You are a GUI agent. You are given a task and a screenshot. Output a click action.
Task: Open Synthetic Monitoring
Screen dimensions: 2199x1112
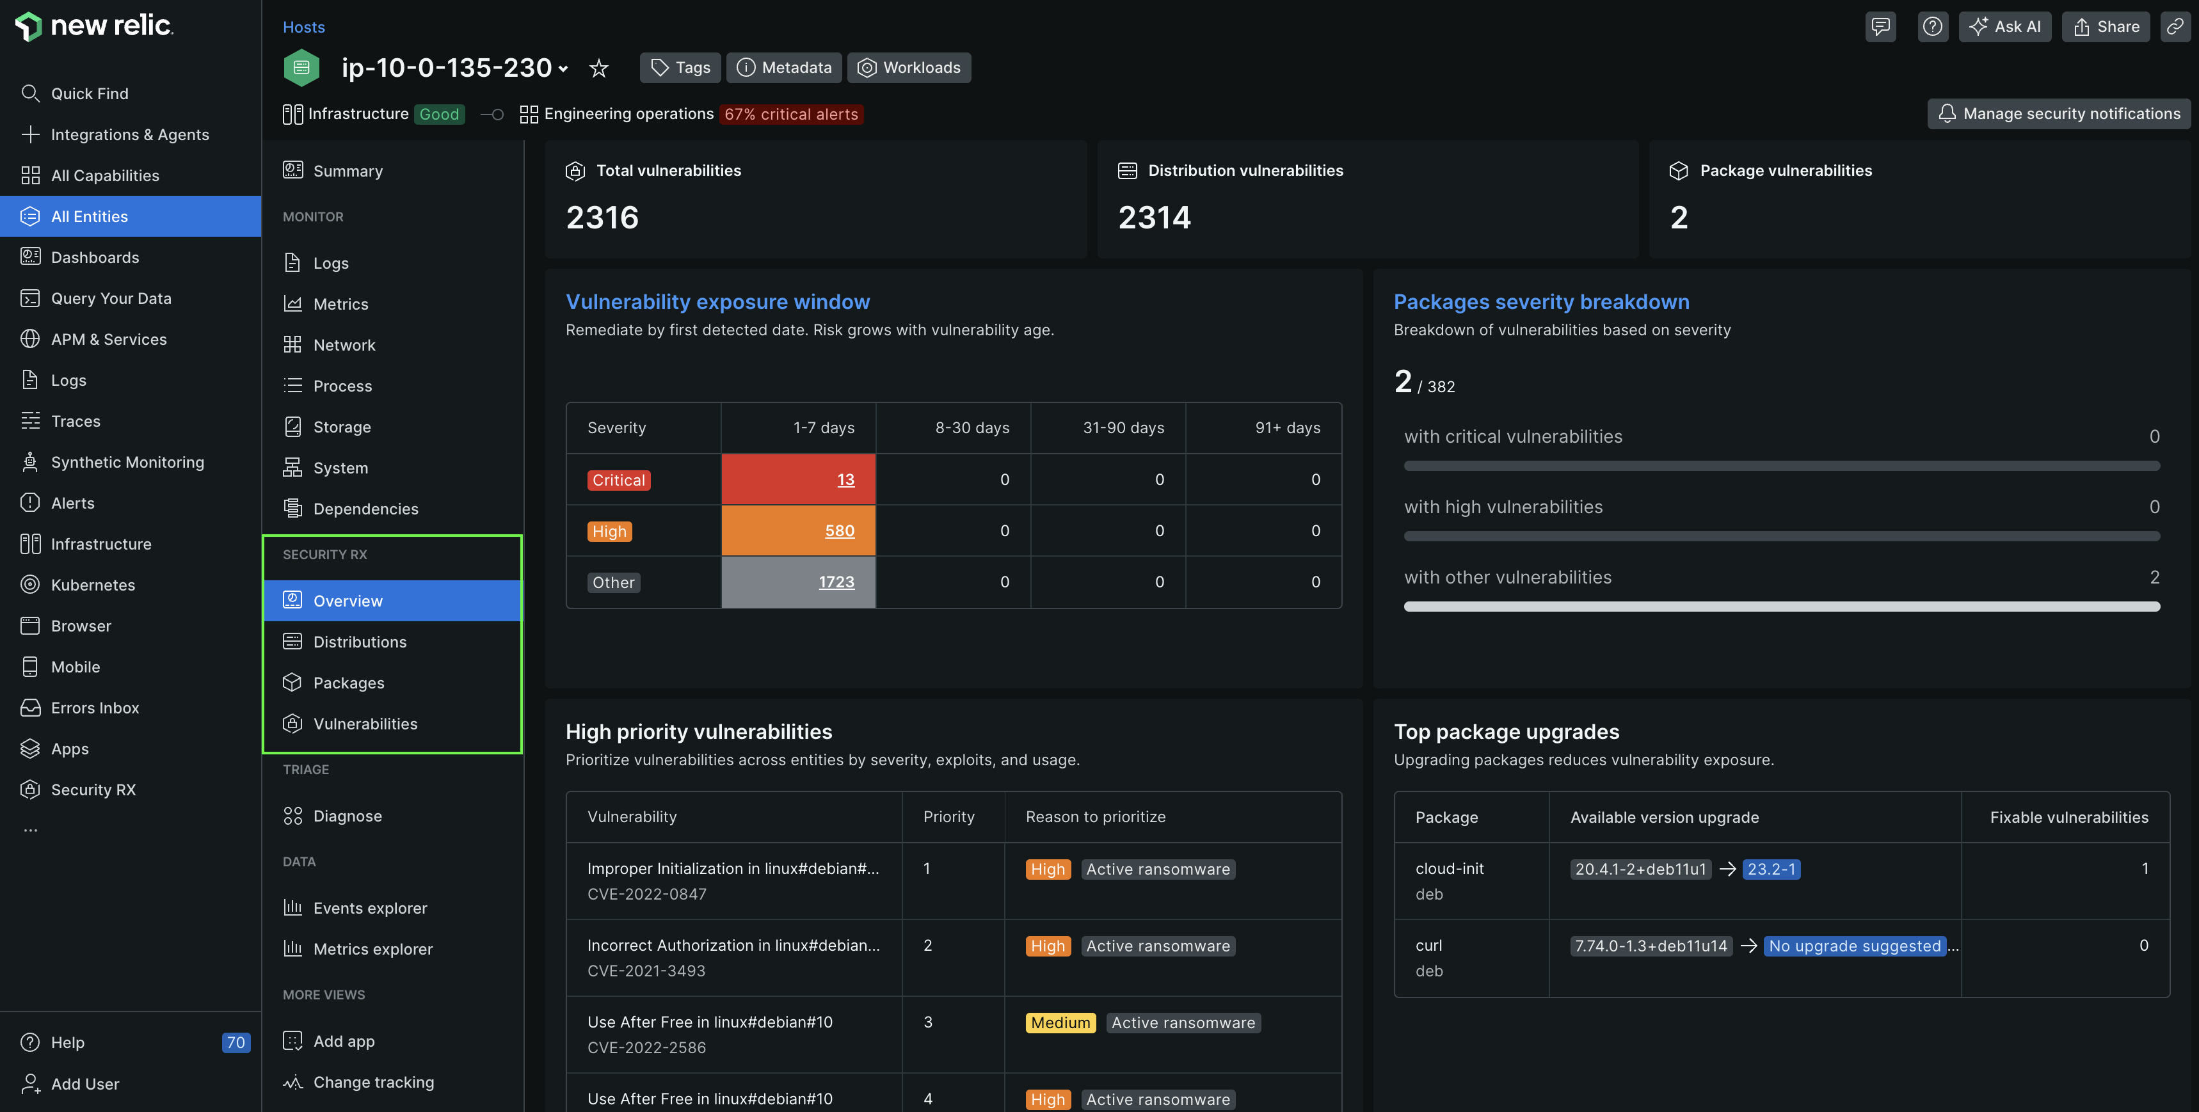tap(131, 462)
